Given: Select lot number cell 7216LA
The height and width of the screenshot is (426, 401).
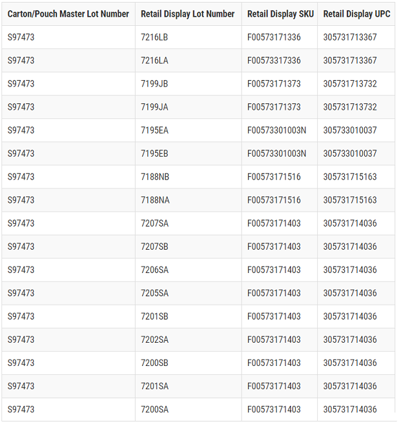Looking at the screenshot, I should [x=154, y=61].
